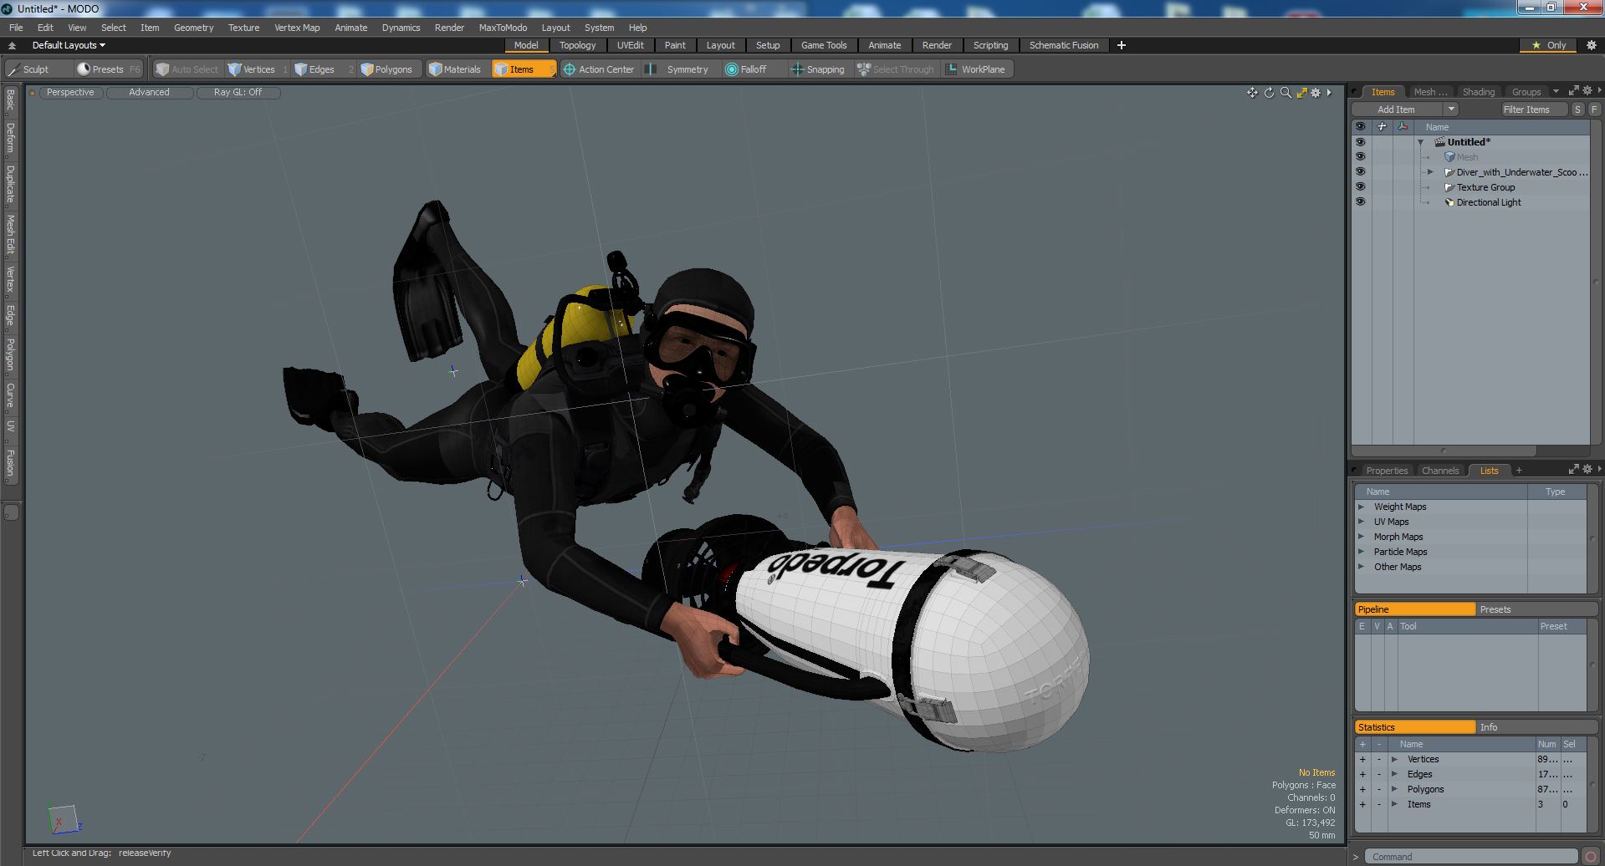
Task: Switch to Materials selection mode
Action: (456, 69)
